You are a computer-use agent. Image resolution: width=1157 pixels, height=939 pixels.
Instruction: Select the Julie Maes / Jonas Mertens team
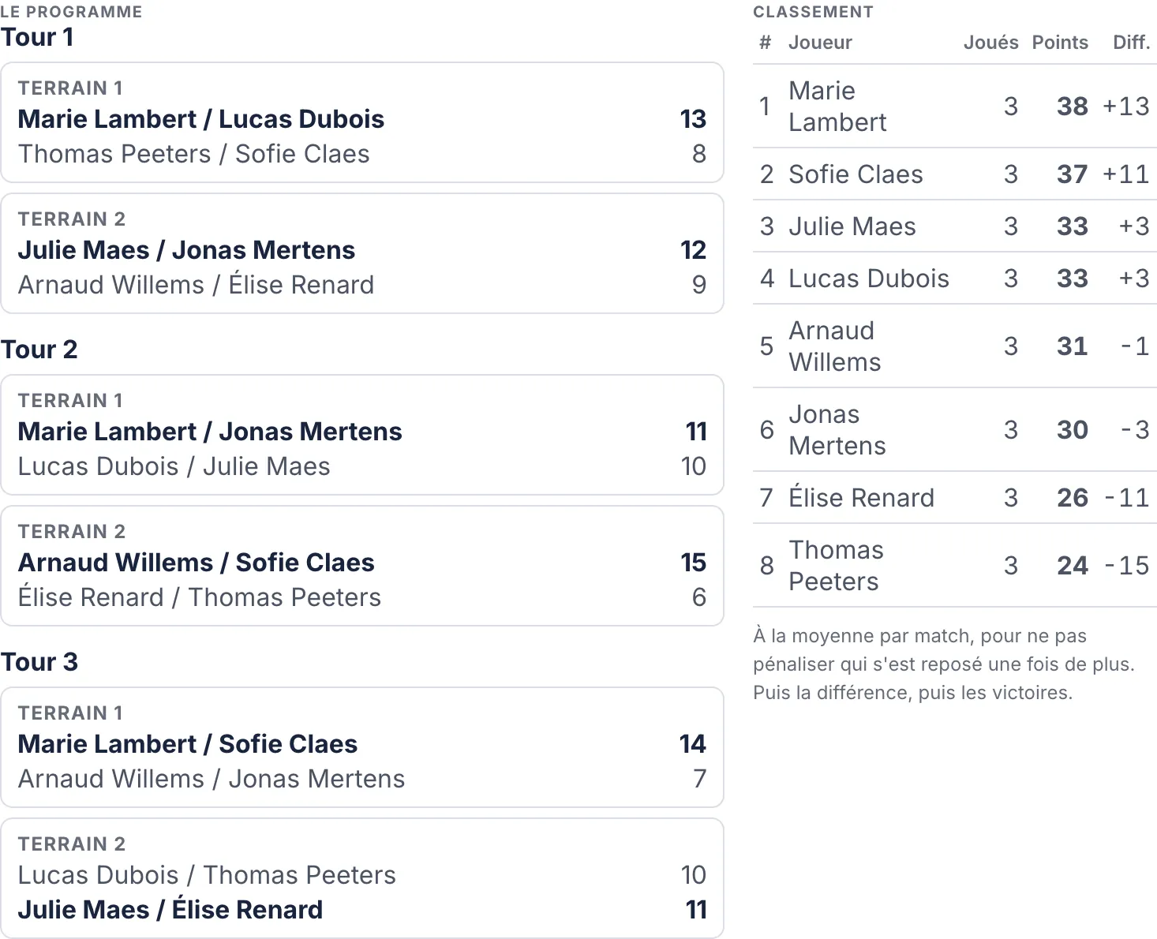(x=186, y=250)
